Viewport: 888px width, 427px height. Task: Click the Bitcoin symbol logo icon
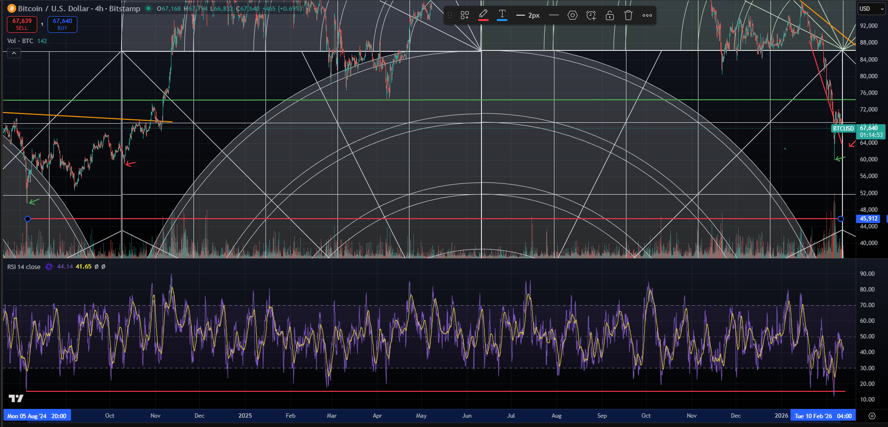11,8
